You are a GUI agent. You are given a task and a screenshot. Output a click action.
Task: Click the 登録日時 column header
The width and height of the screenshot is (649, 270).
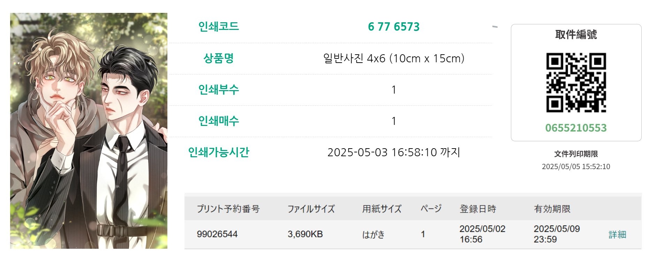click(478, 209)
